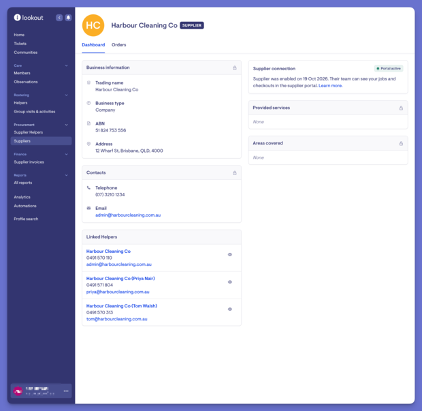Click the phone number 0491 570 110
The width and height of the screenshot is (422, 411).
99,258
